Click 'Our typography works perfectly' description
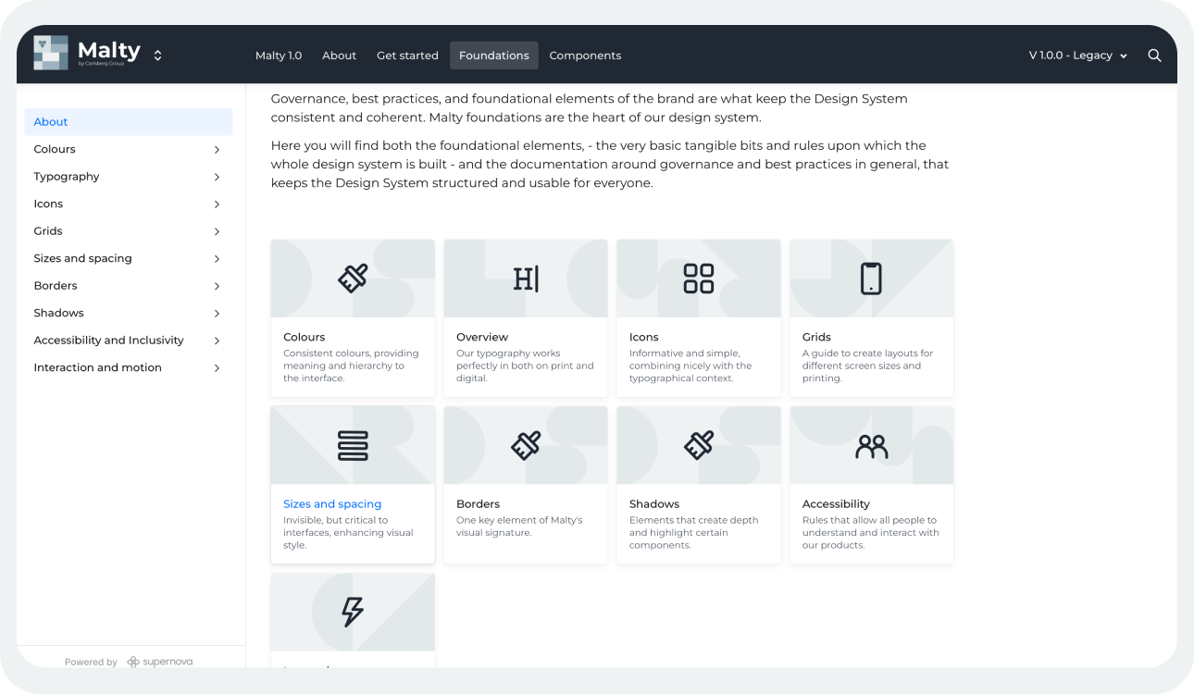The width and height of the screenshot is (1194, 694). click(525, 366)
